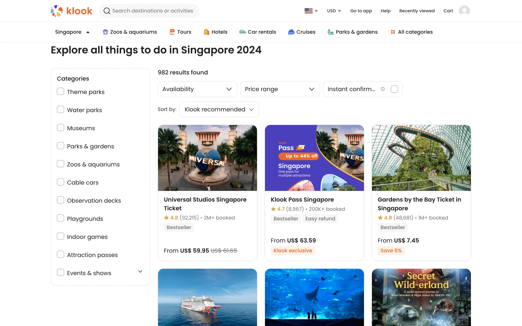Click the All categories grid icon
The height and width of the screenshot is (326, 522).
tap(393, 32)
